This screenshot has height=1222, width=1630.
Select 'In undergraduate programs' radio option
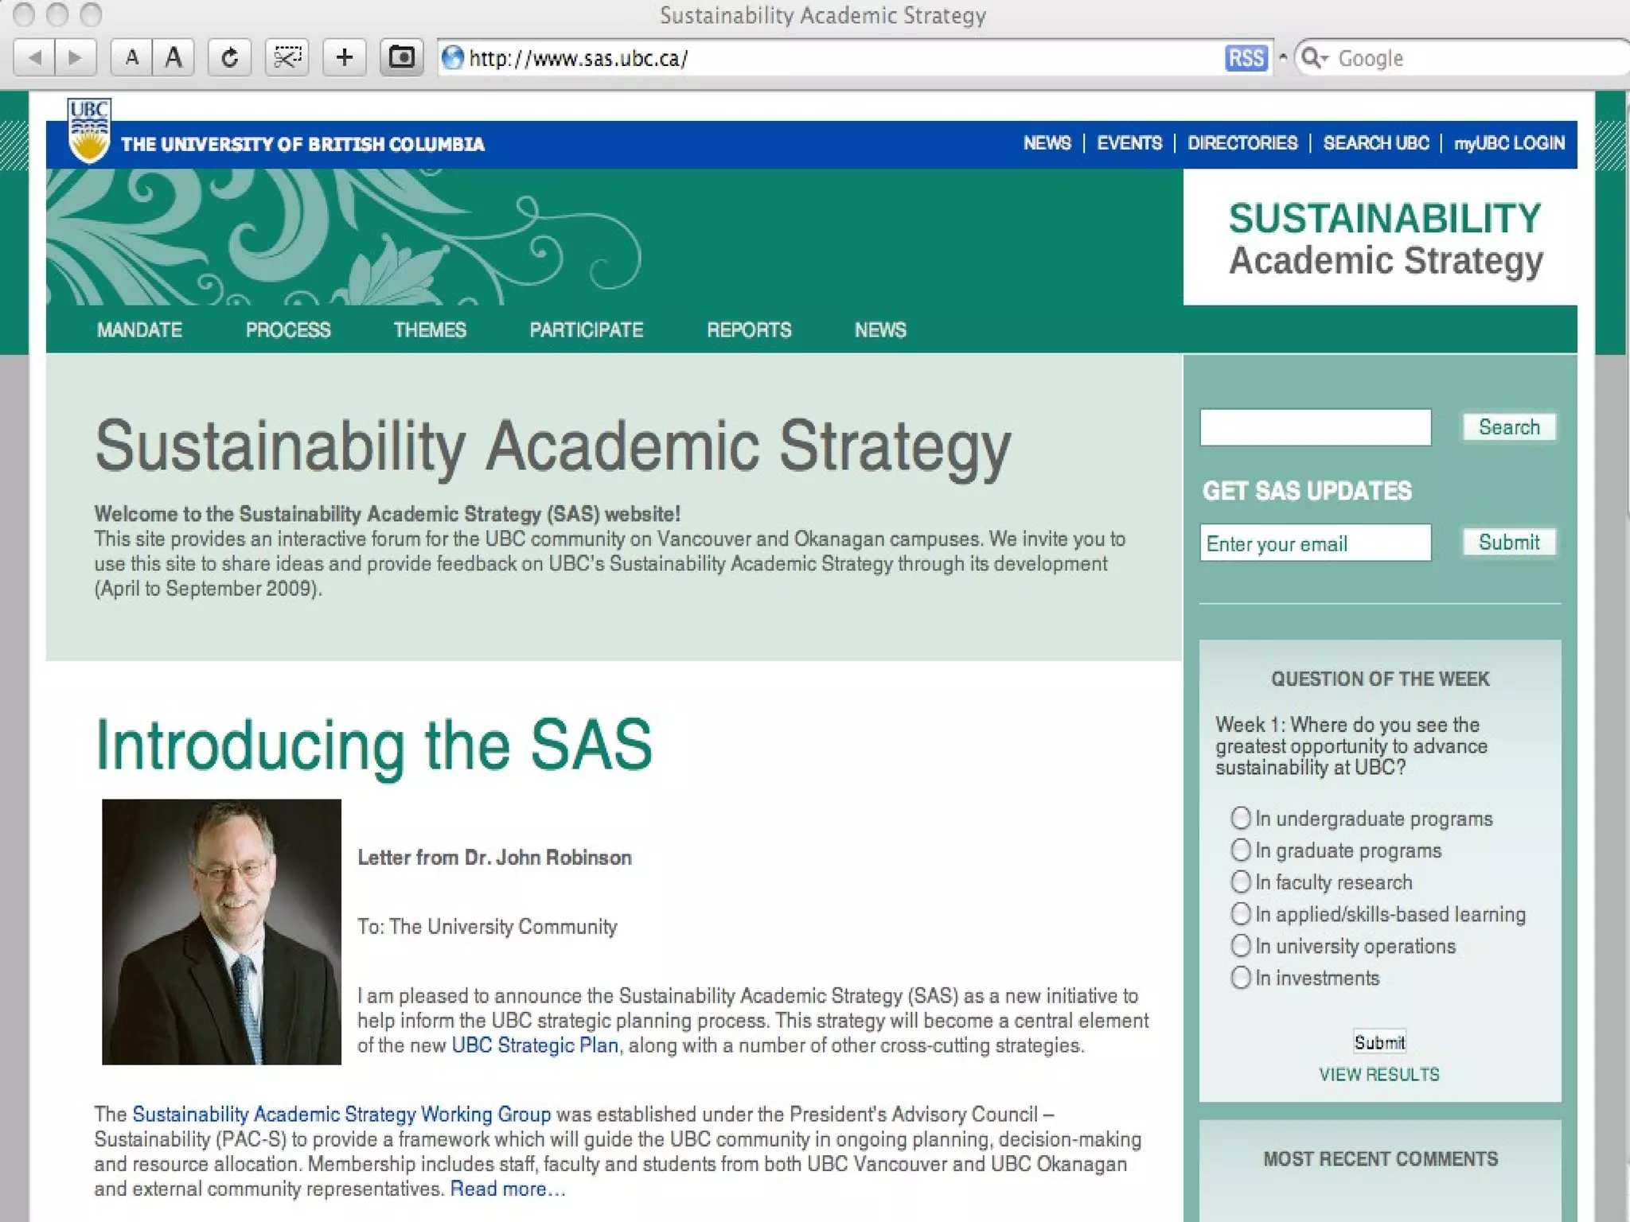tap(1241, 818)
